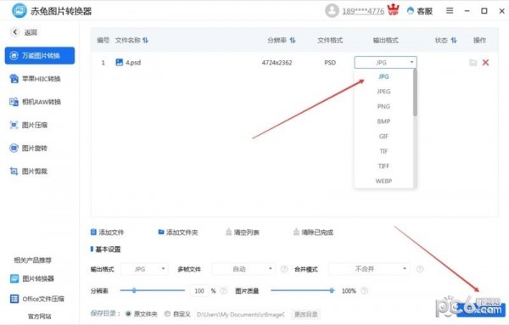Choose TIFF from the format list
The image size is (509, 325).
[383, 166]
